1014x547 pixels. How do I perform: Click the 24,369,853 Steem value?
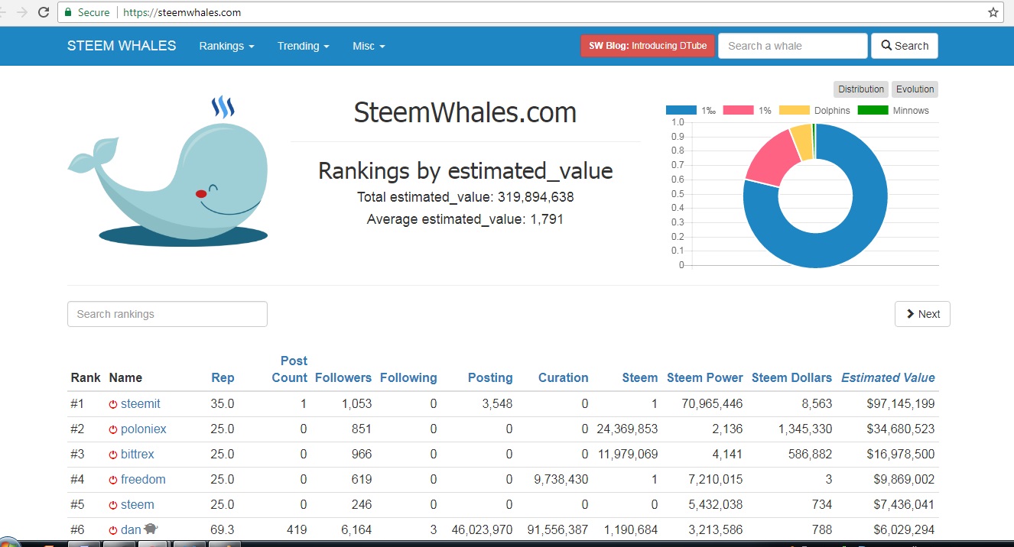[x=627, y=429]
